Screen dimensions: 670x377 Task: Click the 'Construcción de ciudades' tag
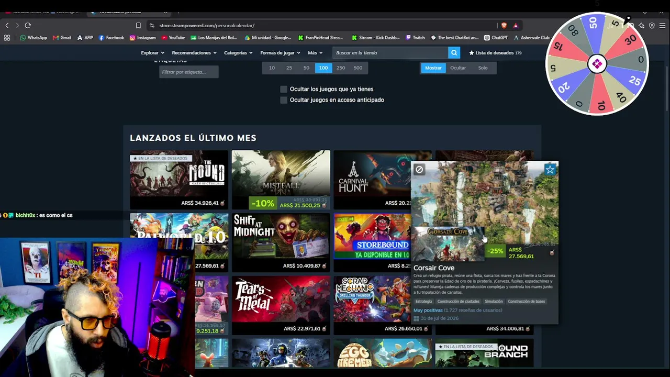point(458,302)
